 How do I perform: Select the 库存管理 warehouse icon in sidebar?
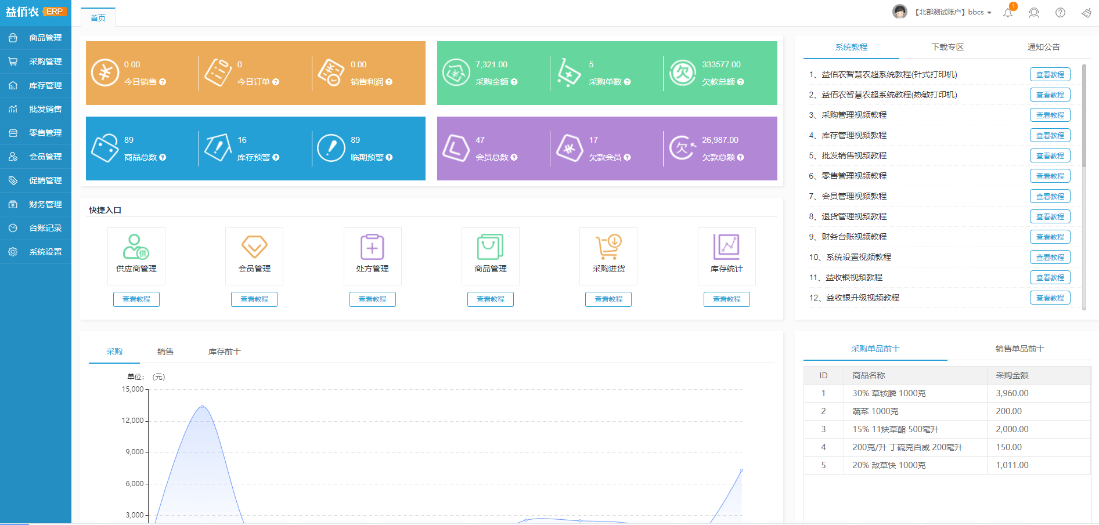click(13, 85)
